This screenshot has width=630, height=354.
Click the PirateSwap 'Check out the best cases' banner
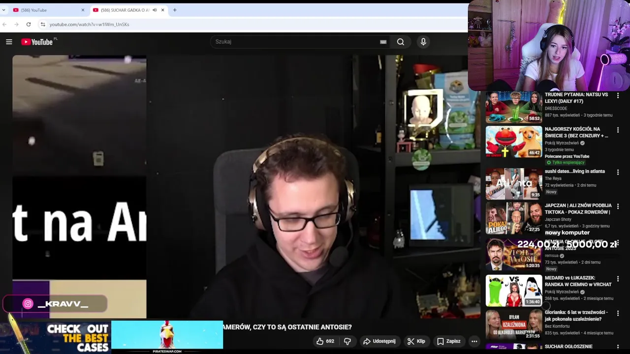(112, 337)
